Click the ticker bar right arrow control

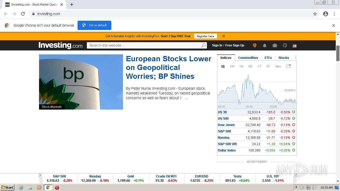pyautogui.click(x=295, y=175)
